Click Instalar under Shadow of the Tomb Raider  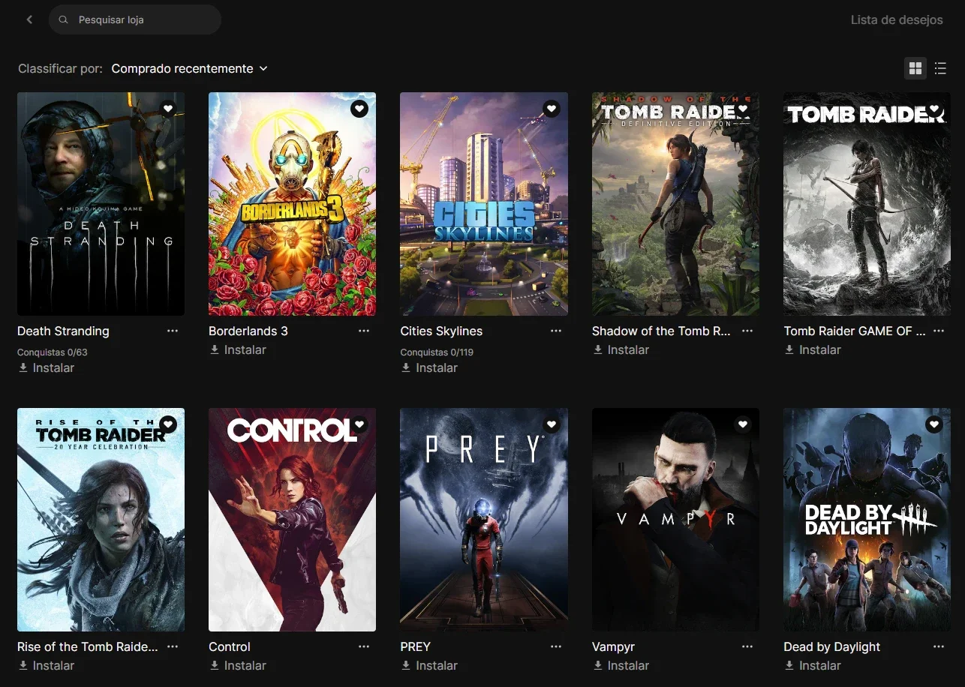click(x=621, y=349)
